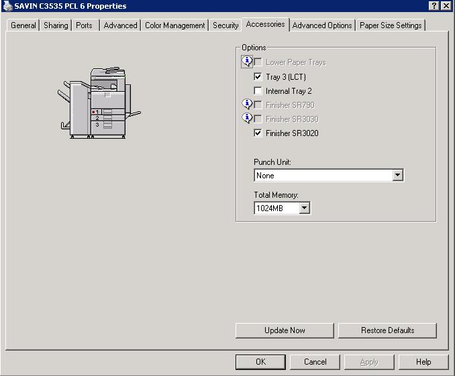Click the SAVIN C3535 PCL 6 Properties title
The width and height of the screenshot is (455, 376).
[70, 6]
